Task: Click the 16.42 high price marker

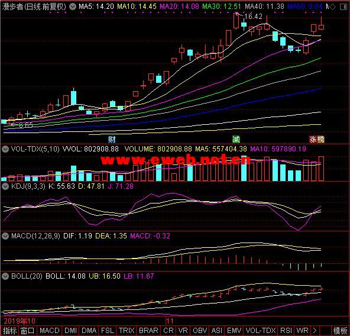Action: tap(254, 17)
